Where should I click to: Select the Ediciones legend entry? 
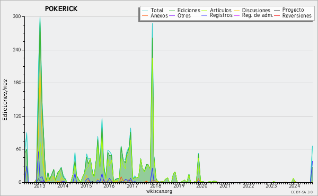point(184,10)
